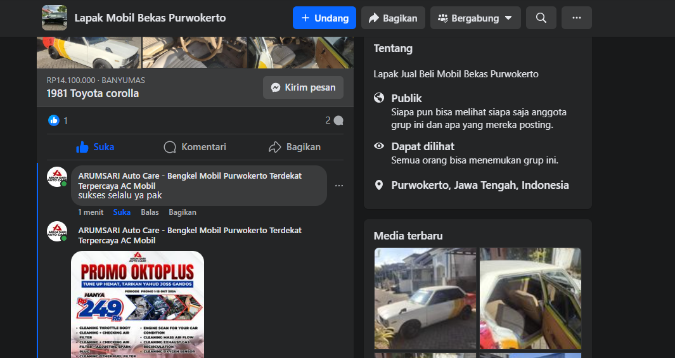This screenshot has height=358, width=675.
Task: Click the Media terbaru heading
Action: click(x=408, y=236)
